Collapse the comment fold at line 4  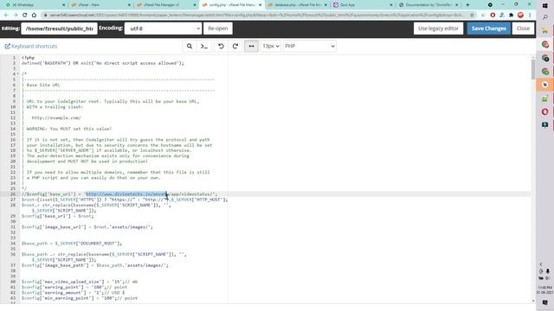point(18,73)
